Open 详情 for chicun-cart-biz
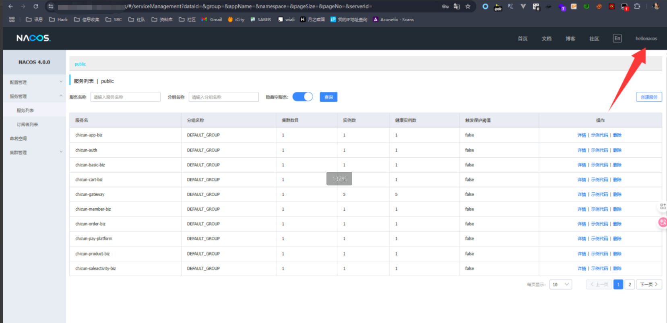 [x=582, y=180]
